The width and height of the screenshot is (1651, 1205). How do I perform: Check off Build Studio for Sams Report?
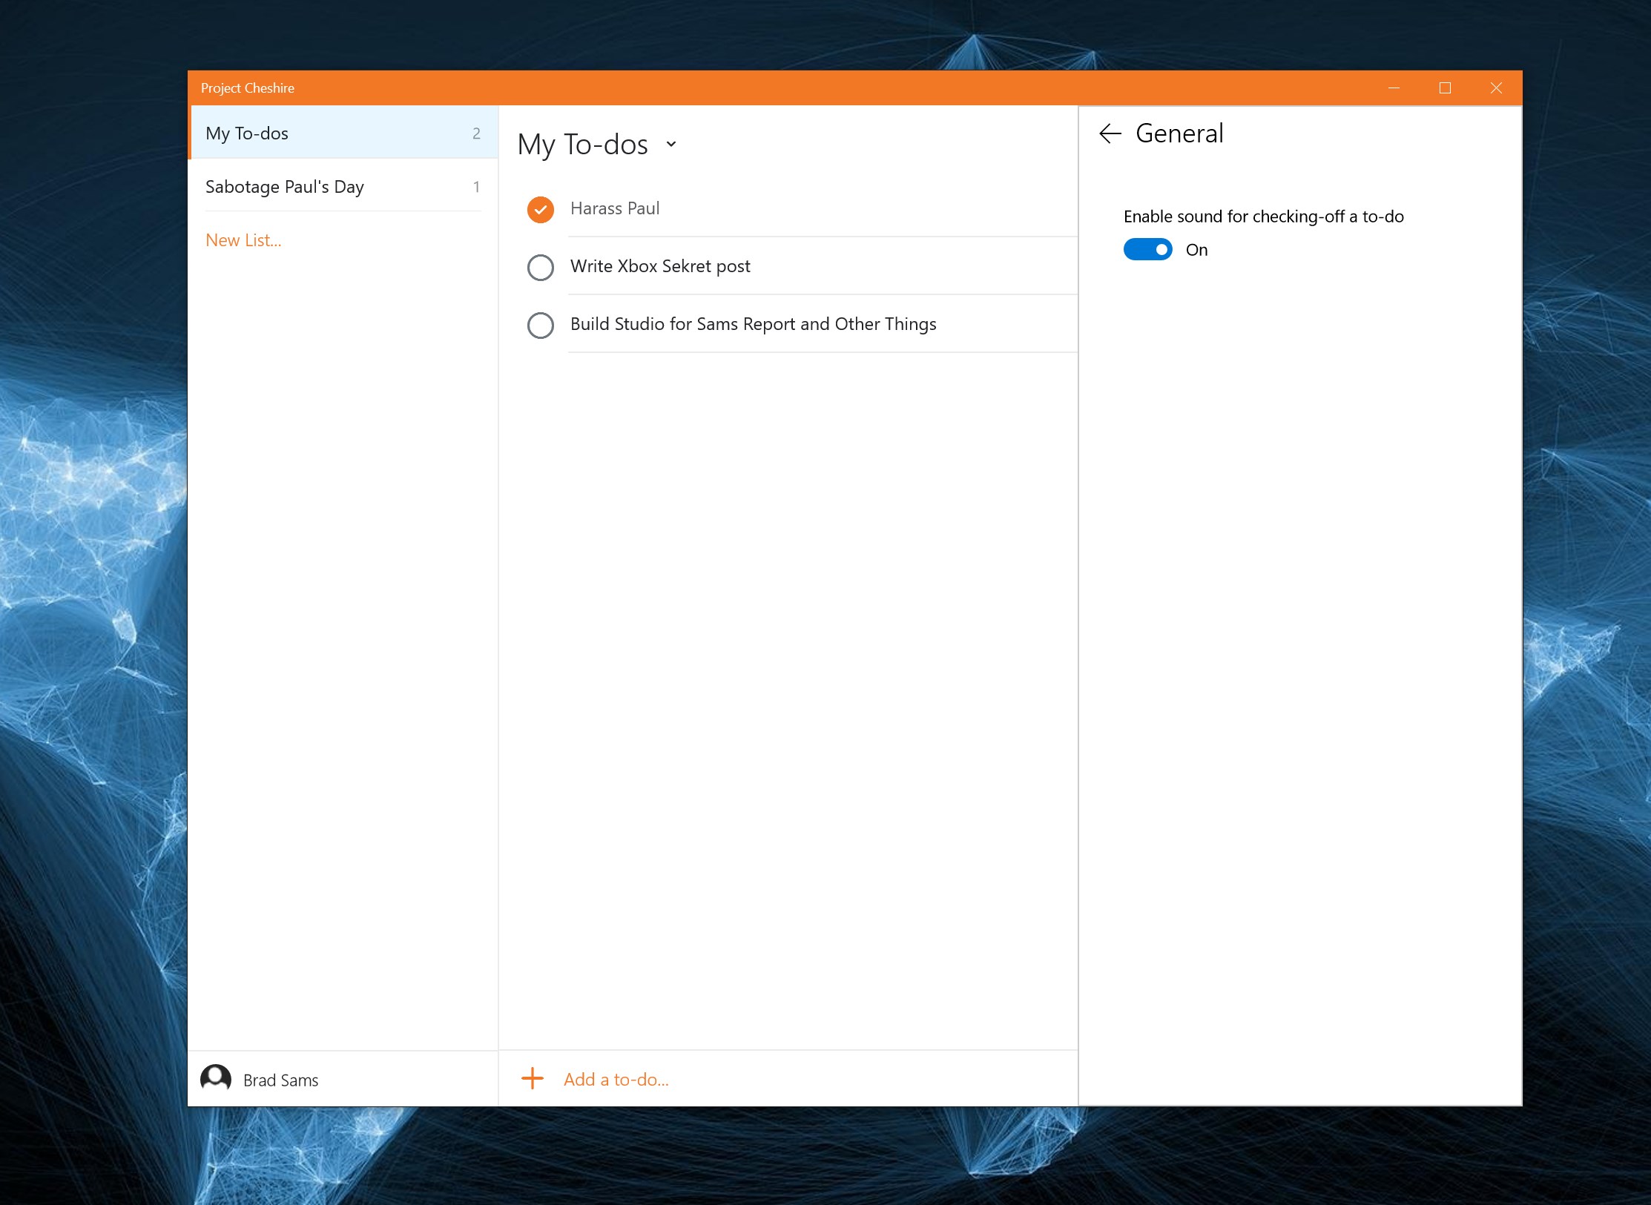pyautogui.click(x=541, y=325)
